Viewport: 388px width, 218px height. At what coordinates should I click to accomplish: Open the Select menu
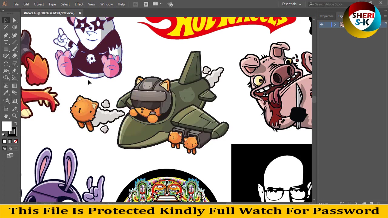[x=65, y=4]
